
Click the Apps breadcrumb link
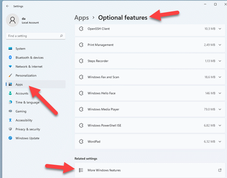tap(81, 18)
